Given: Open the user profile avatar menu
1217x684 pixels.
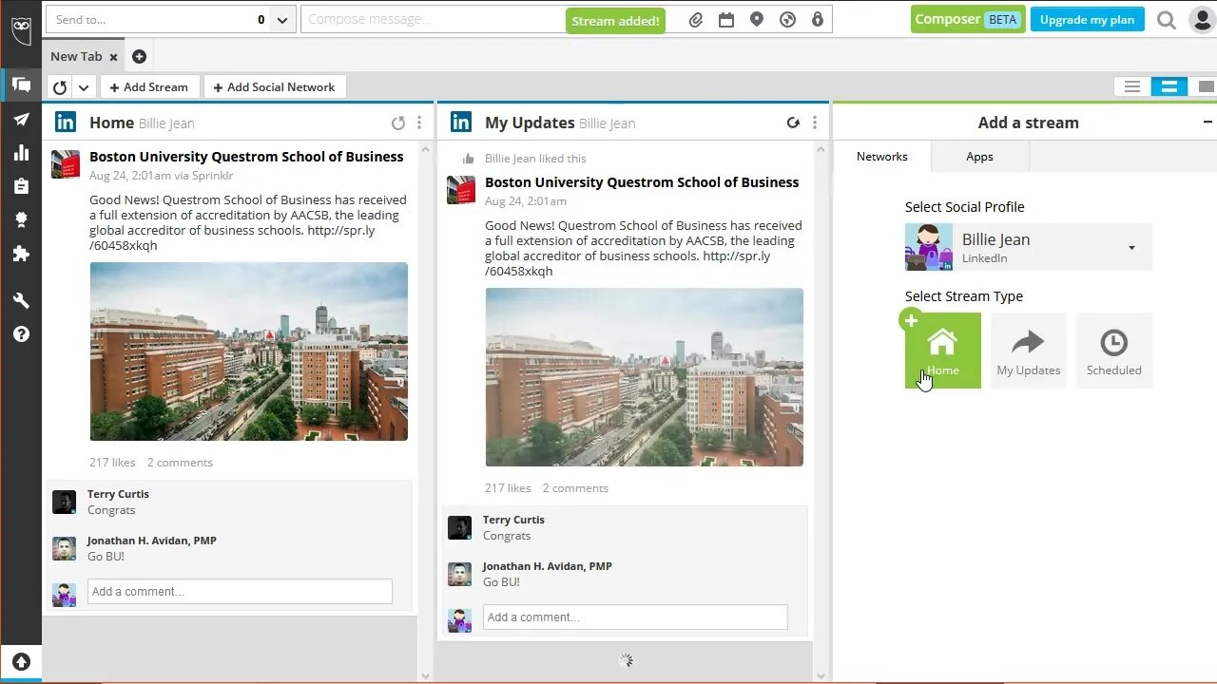Looking at the screenshot, I should pyautogui.click(x=1202, y=20).
